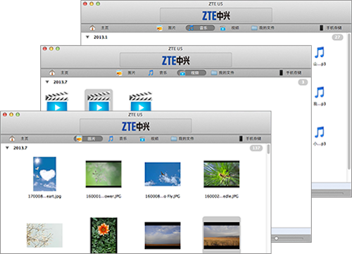Select the pale branches blossom photo

click(44, 235)
